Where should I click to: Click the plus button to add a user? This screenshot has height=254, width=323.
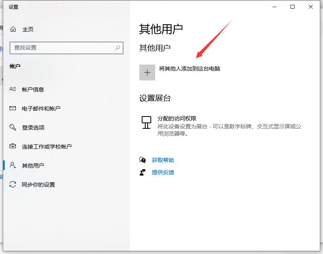(147, 72)
